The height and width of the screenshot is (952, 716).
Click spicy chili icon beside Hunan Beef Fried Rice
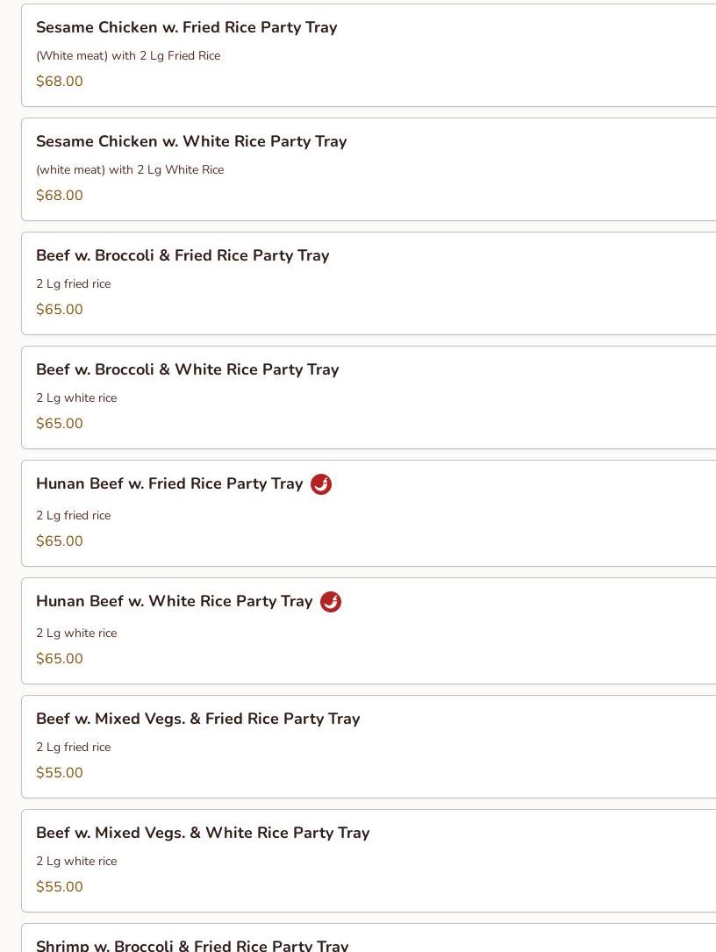pyautogui.click(x=321, y=484)
